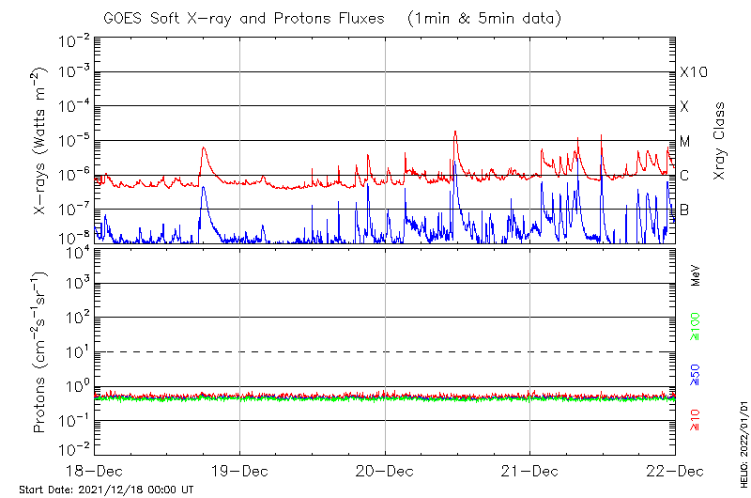Screen dimensions: 751x498
Task: Click the X-rays (Watts m-2) axis title
Action: (x=41, y=140)
